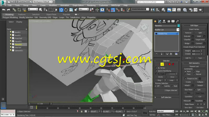Screen dimensions: 209x117
Task: Open the Modifiers menu
Action: tap(53, 5)
